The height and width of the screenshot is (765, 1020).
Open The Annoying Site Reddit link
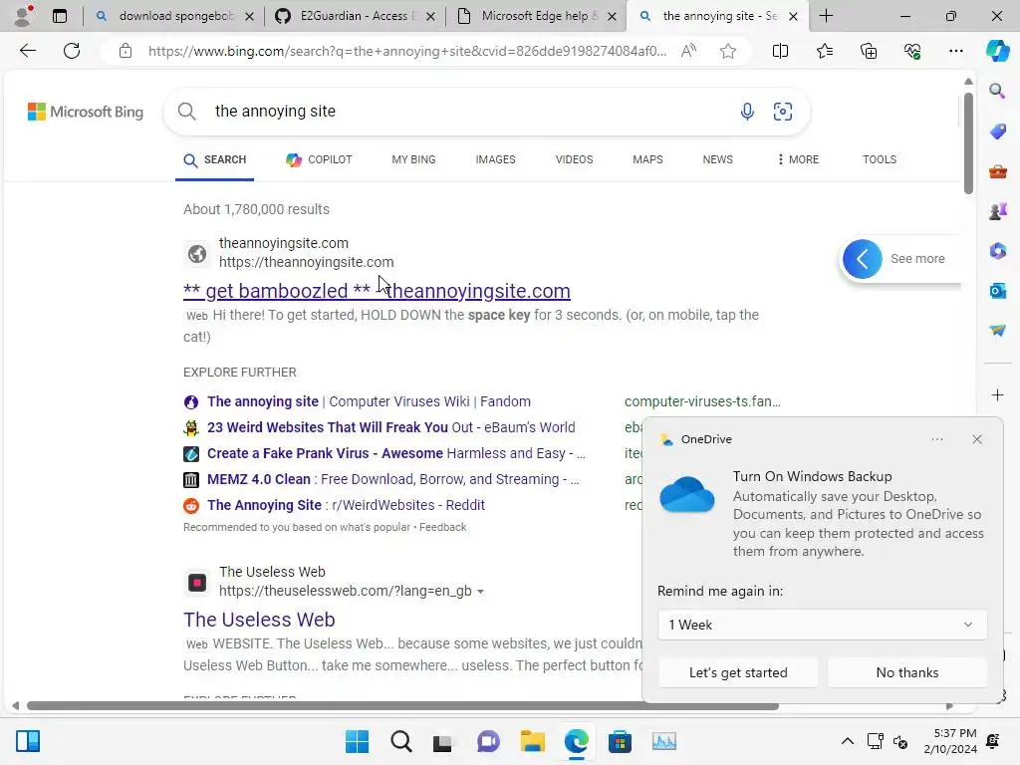coord(346,505)
